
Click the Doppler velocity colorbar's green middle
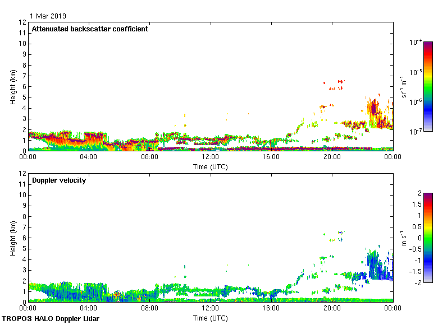[x=428, y=238]
